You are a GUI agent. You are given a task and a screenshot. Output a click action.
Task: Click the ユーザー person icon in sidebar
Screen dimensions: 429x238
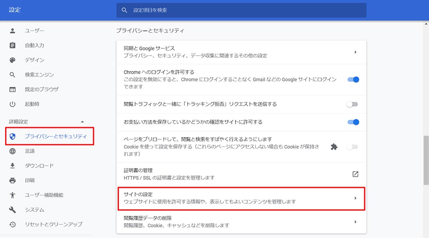[12, 30]
